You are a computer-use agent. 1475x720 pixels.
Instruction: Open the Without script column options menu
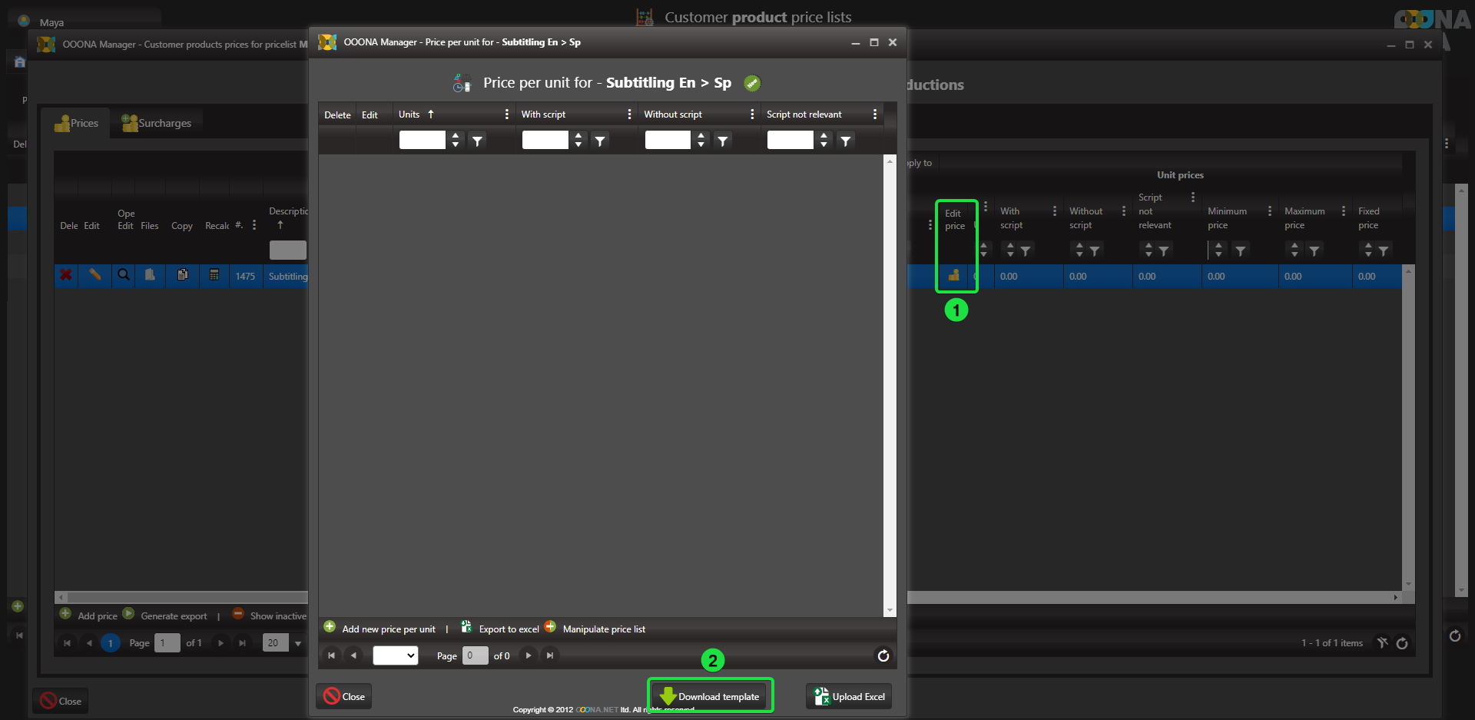[x=751, y=114]
